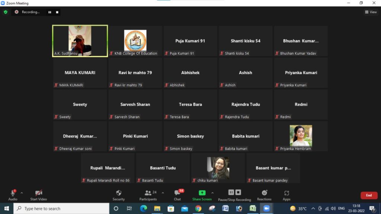Open the Security options
Viewport: 381px width, 214px height.
click(119, 195)
